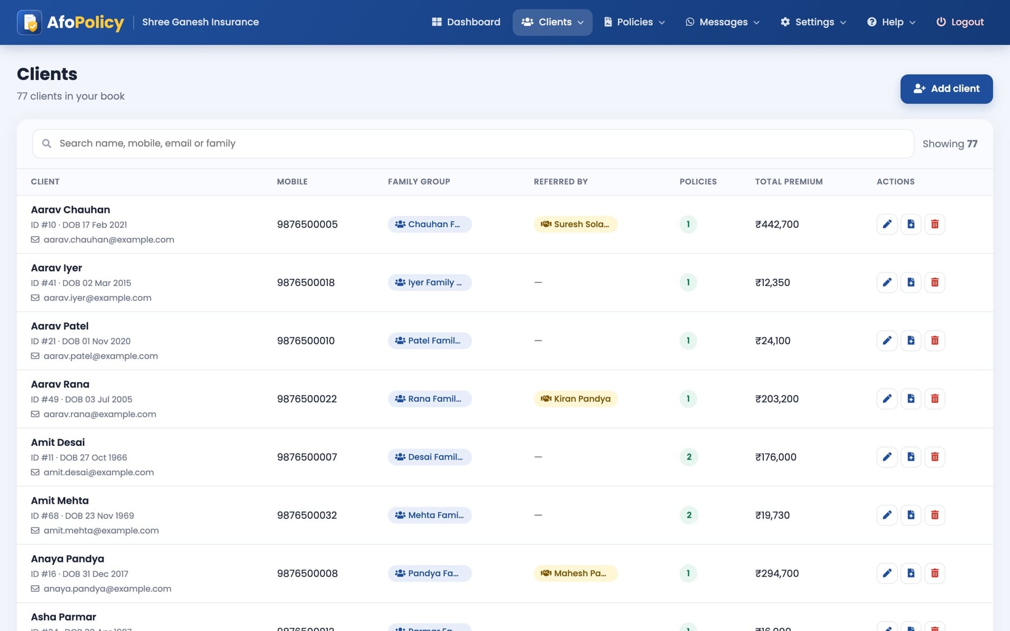Image resolution: width=1010 pixels, height=631 pixels.
Task: Open the Mahesh Pa… referrer tag
Action: 575,573
